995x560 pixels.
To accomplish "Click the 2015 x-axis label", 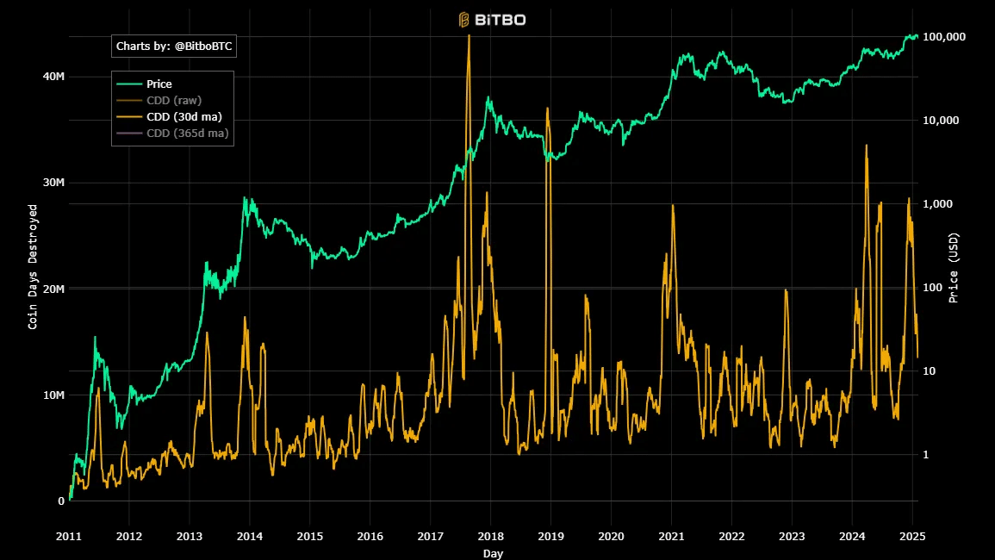I will pos(309,537).
